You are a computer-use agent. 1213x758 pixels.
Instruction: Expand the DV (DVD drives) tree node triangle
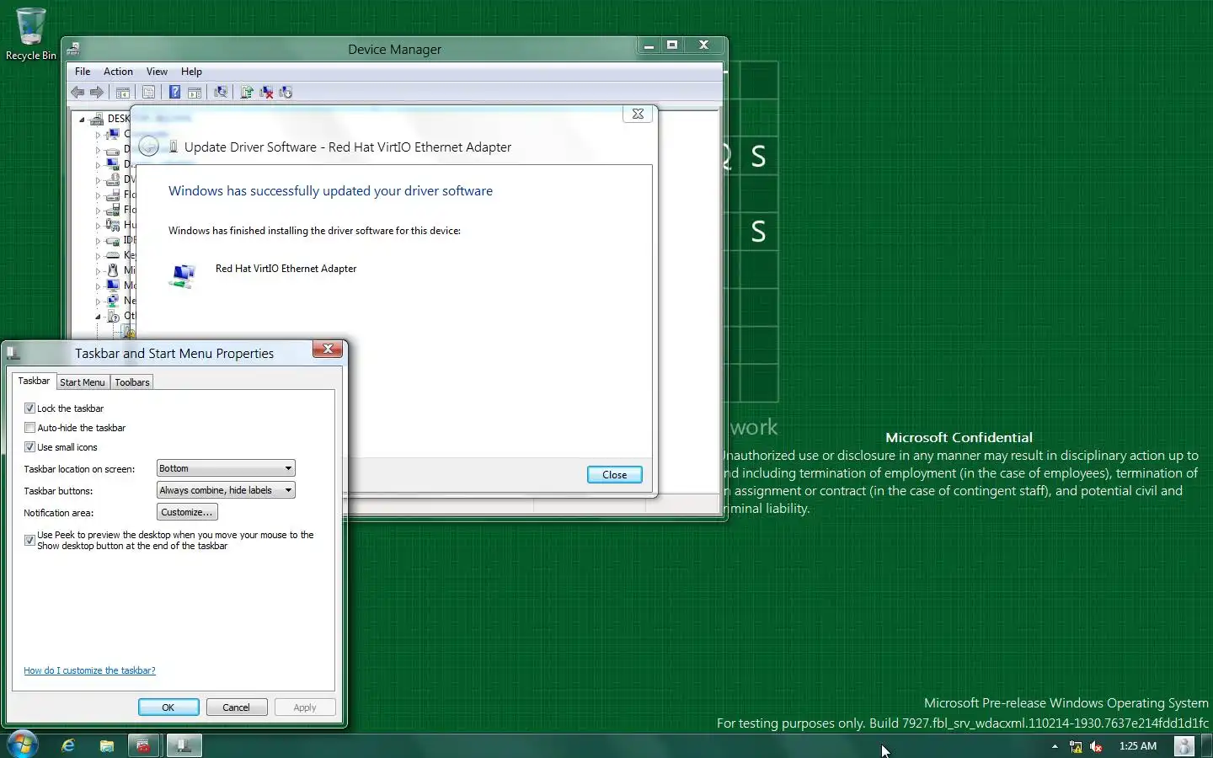[98, 180]
